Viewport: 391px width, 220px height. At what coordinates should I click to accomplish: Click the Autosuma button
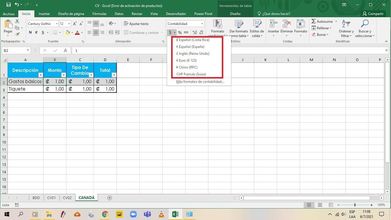[x=322, y=22]
